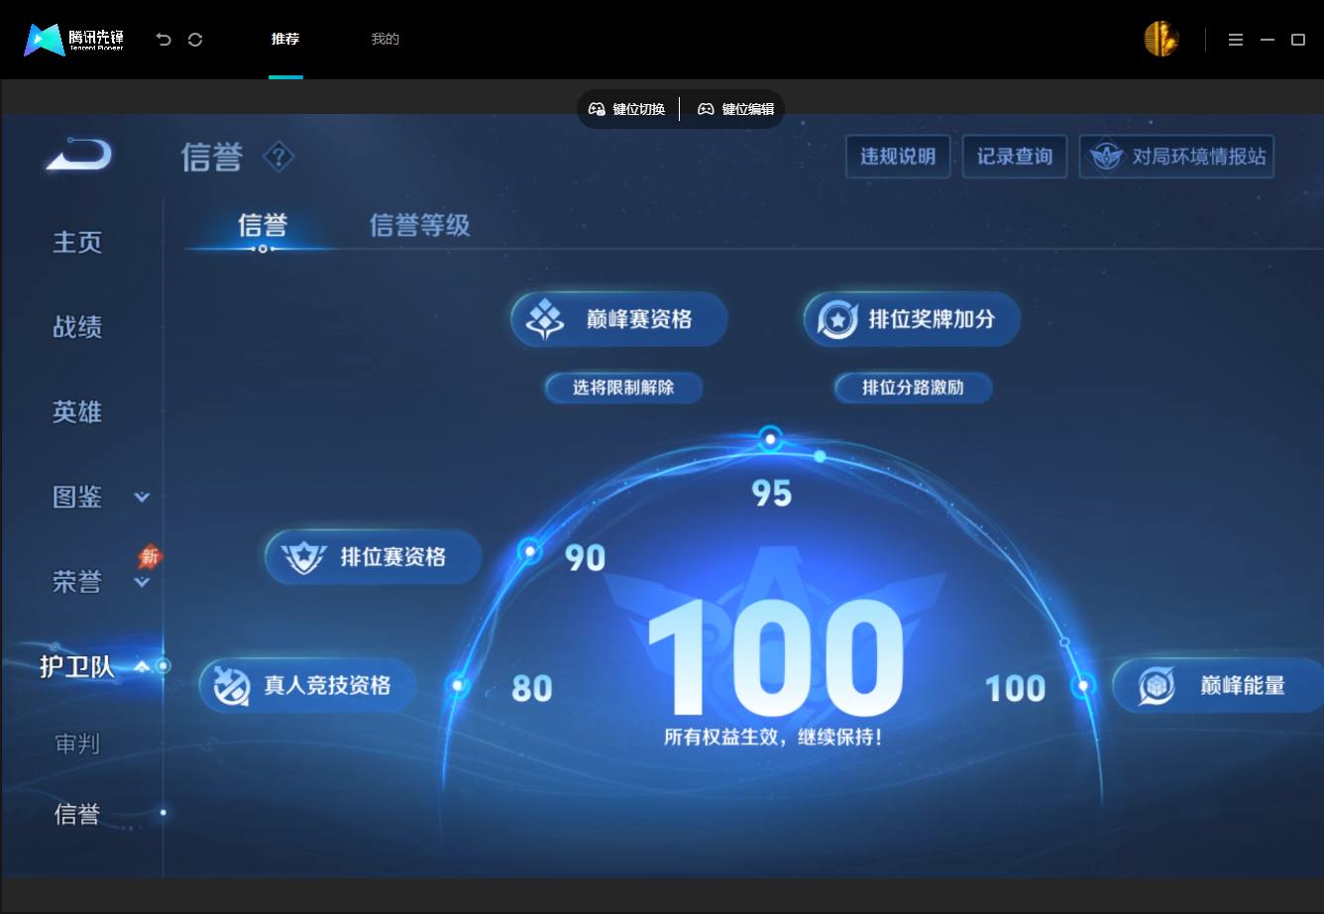The height and width of the screenshot is (914, 1324).
Task: Click the 95 point arc node
Action: click(770, 438)
